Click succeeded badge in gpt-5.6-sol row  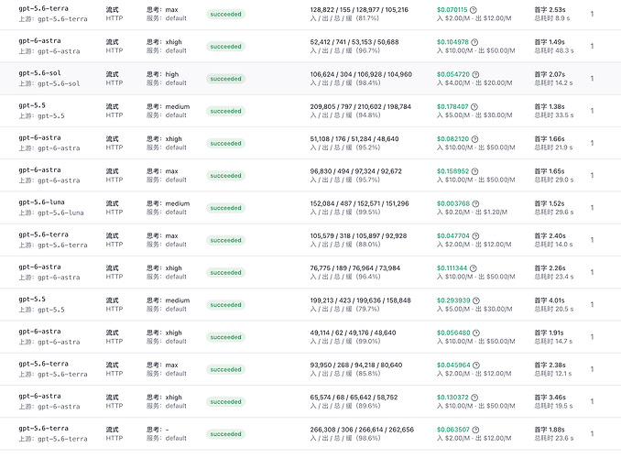(225, 79)
